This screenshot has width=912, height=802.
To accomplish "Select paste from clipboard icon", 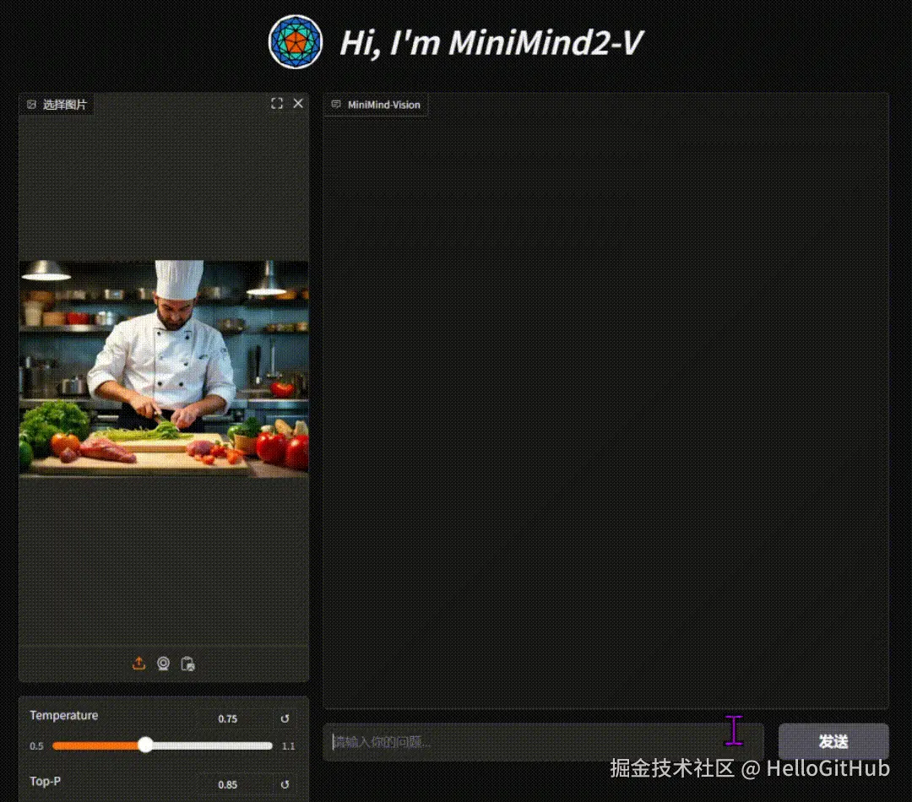I will [187, 664].
